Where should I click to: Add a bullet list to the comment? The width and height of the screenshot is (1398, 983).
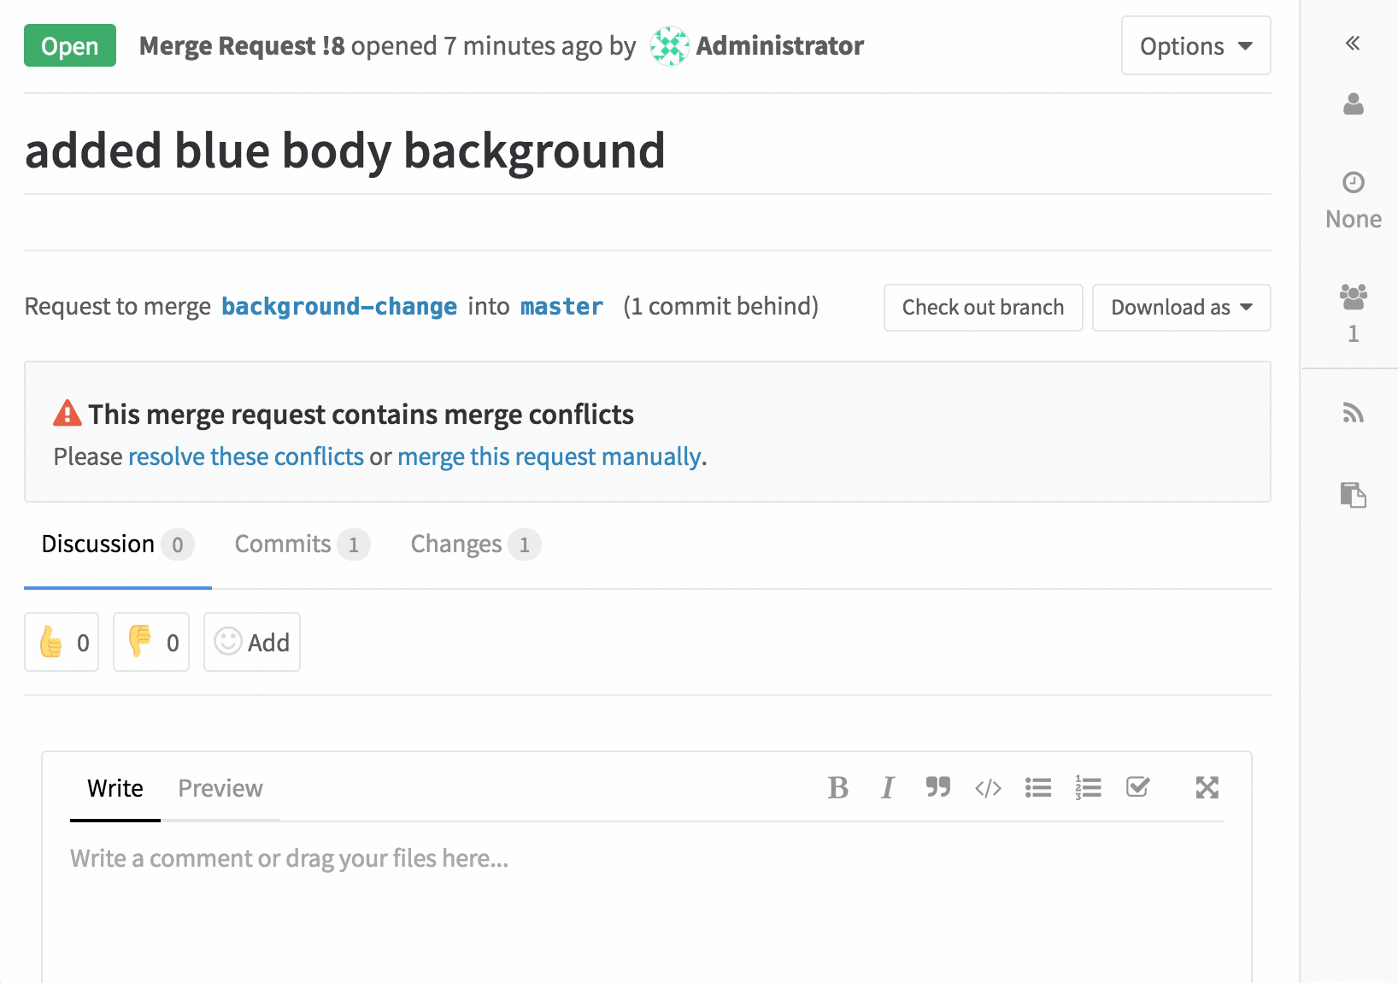(x=1038, y=788)
